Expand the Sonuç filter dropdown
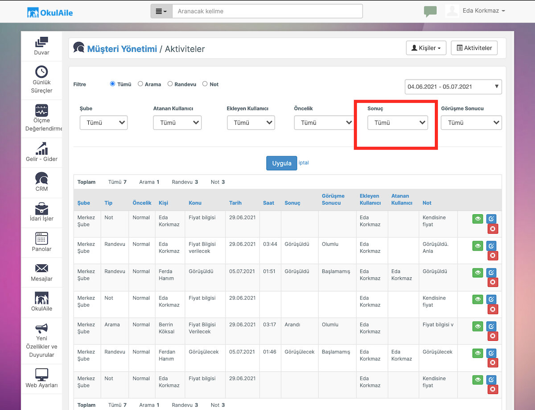The height and width of the screenshot is (410, 535). click(x=398, y=123)
